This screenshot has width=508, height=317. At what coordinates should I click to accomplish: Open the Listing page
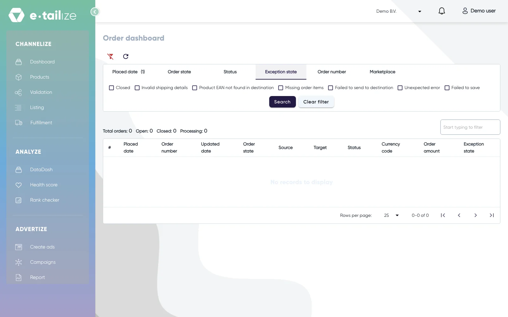[37, 107]
